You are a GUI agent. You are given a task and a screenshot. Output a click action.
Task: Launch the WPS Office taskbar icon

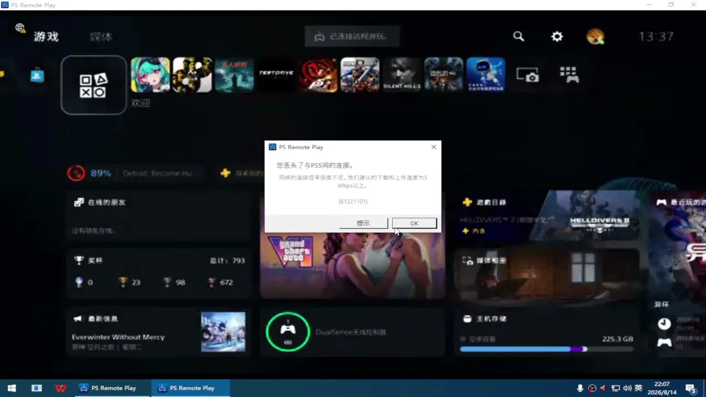click(61, 388)
